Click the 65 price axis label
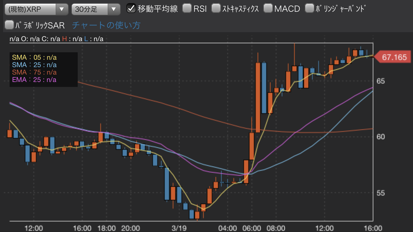413x232 pixels. click(380, 81)
